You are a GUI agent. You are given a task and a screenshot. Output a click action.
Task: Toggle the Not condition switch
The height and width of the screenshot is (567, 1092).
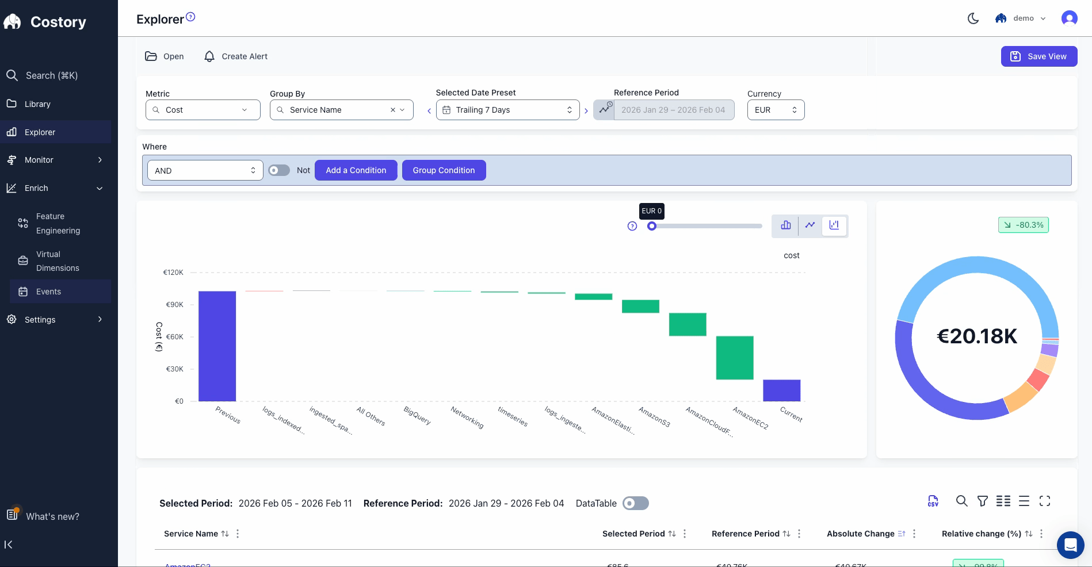tap(278, 170)
